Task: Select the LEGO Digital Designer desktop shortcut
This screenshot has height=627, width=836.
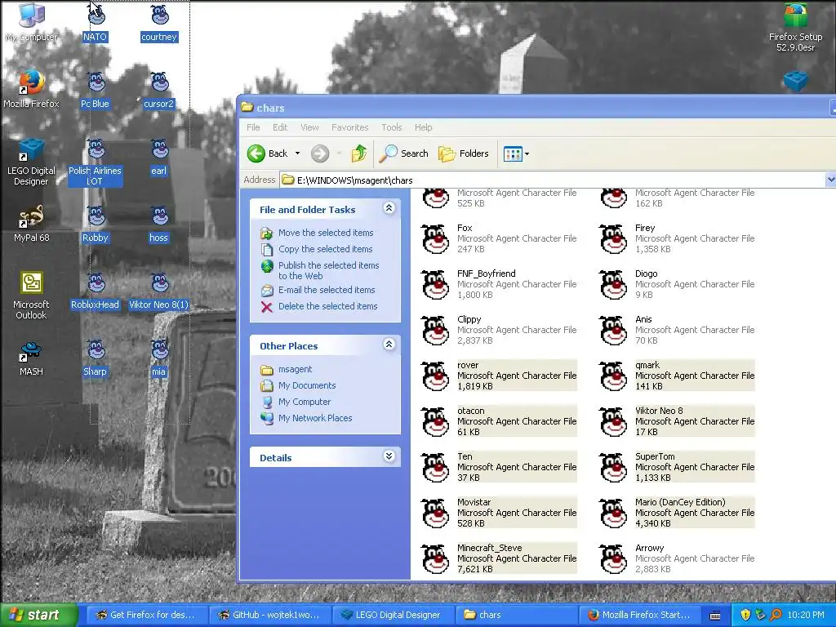Action: pos(32,150)
